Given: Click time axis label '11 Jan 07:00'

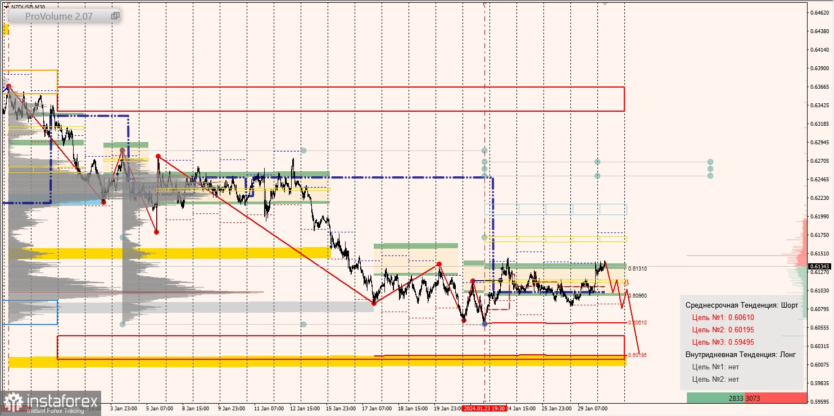Looking at the screenshot, I should 268,409.
